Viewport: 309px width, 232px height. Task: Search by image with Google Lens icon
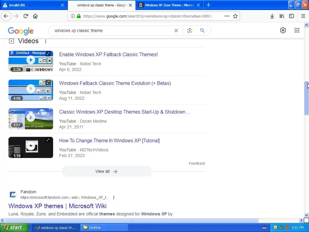pyautogui.click(x=190, y=31)
